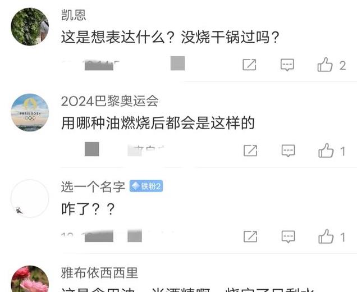Image resolution: width=357 pixels, height=292 pixels.
Task: Tap username 凯恩
Action: 74,15
